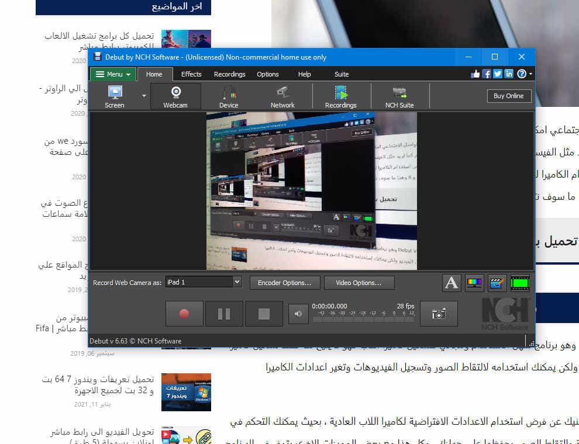This screenshot has height=444, width=579.
Task: Click the Buy Online button
Action: 509,96
